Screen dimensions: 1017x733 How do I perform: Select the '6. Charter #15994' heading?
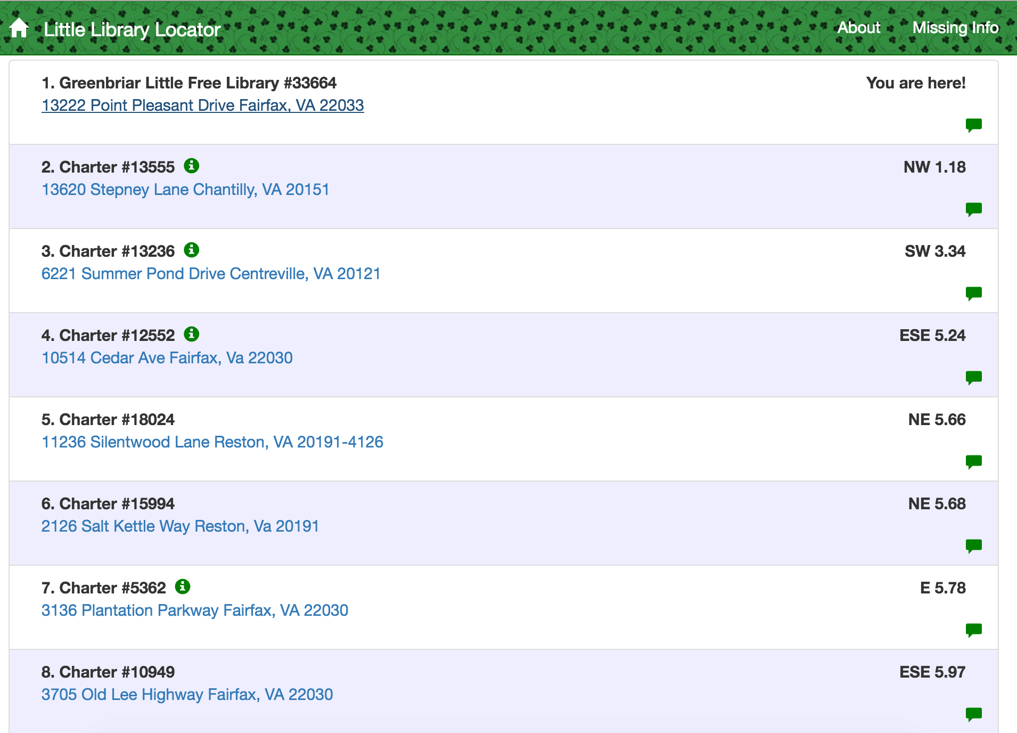point(108,504)
